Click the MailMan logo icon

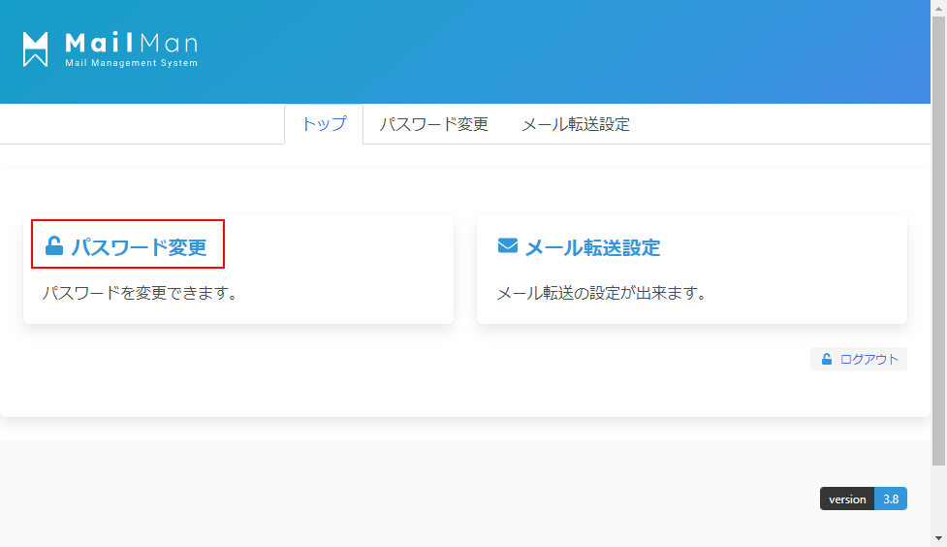36,49
